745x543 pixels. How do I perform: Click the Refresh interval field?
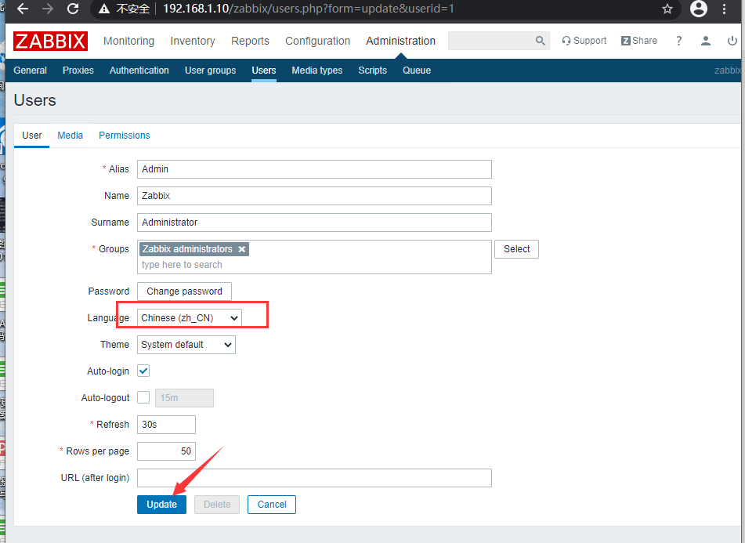click(x=166, y=425)
